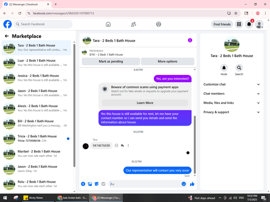Open the $741 Marketplace listing link
This screenshot has height=202, width=270.
coord(106,54)
